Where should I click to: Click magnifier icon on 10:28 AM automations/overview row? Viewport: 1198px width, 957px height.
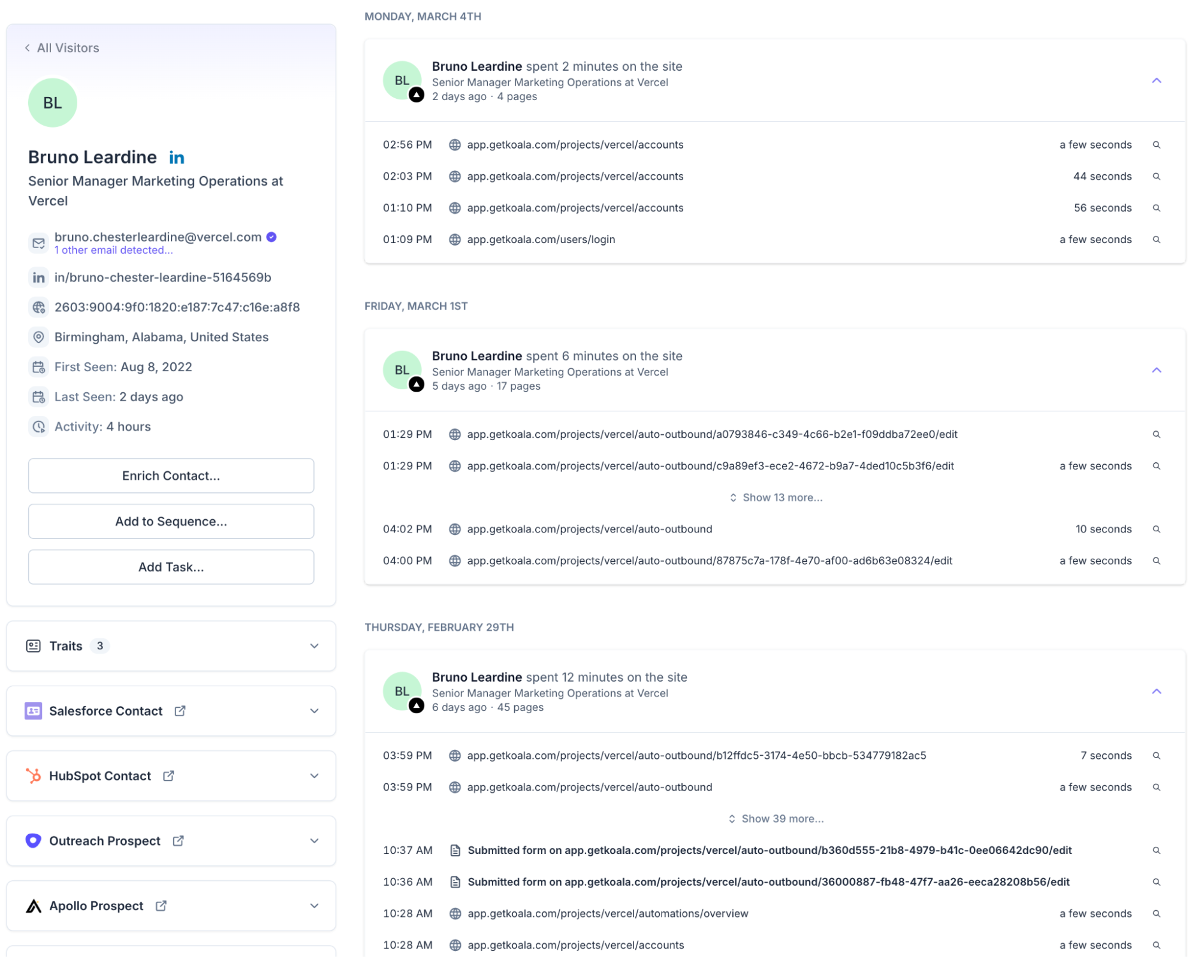click(1156, 913)
